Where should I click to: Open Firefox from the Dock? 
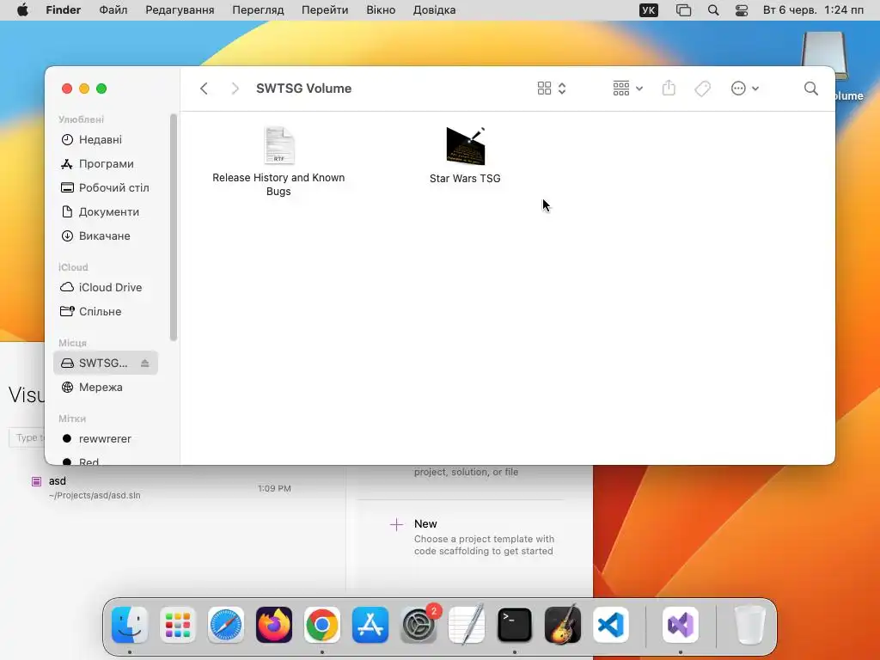[x=274, y=625]
